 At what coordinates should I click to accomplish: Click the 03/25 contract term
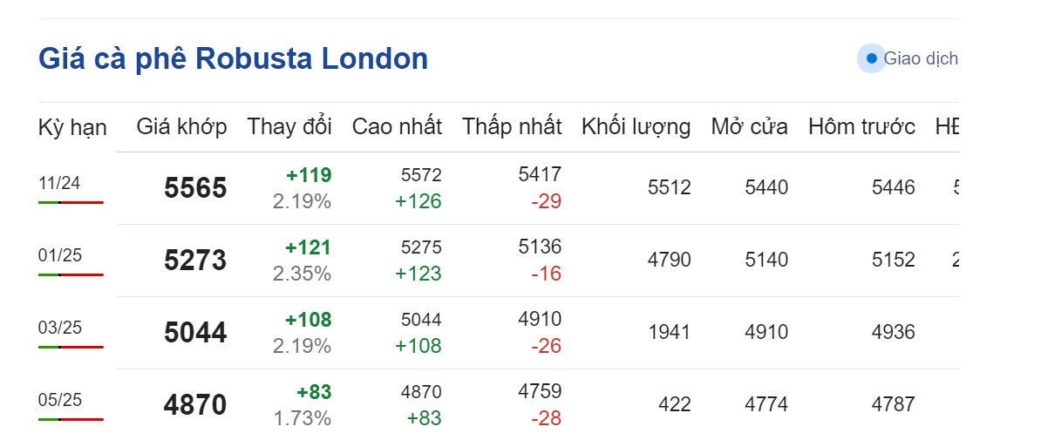tap(60, 328)
